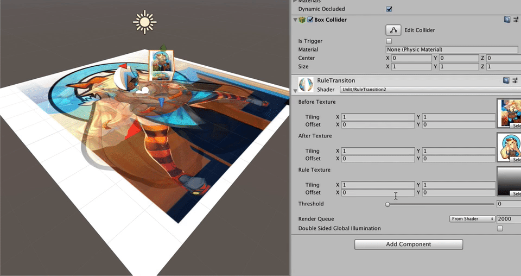This screenshot has width=521, height=276.
Task: Adjust the Threshold slider handle
Action: (387, 204)
